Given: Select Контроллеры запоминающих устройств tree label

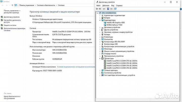Looking at the screenshot, I should 119,46.
